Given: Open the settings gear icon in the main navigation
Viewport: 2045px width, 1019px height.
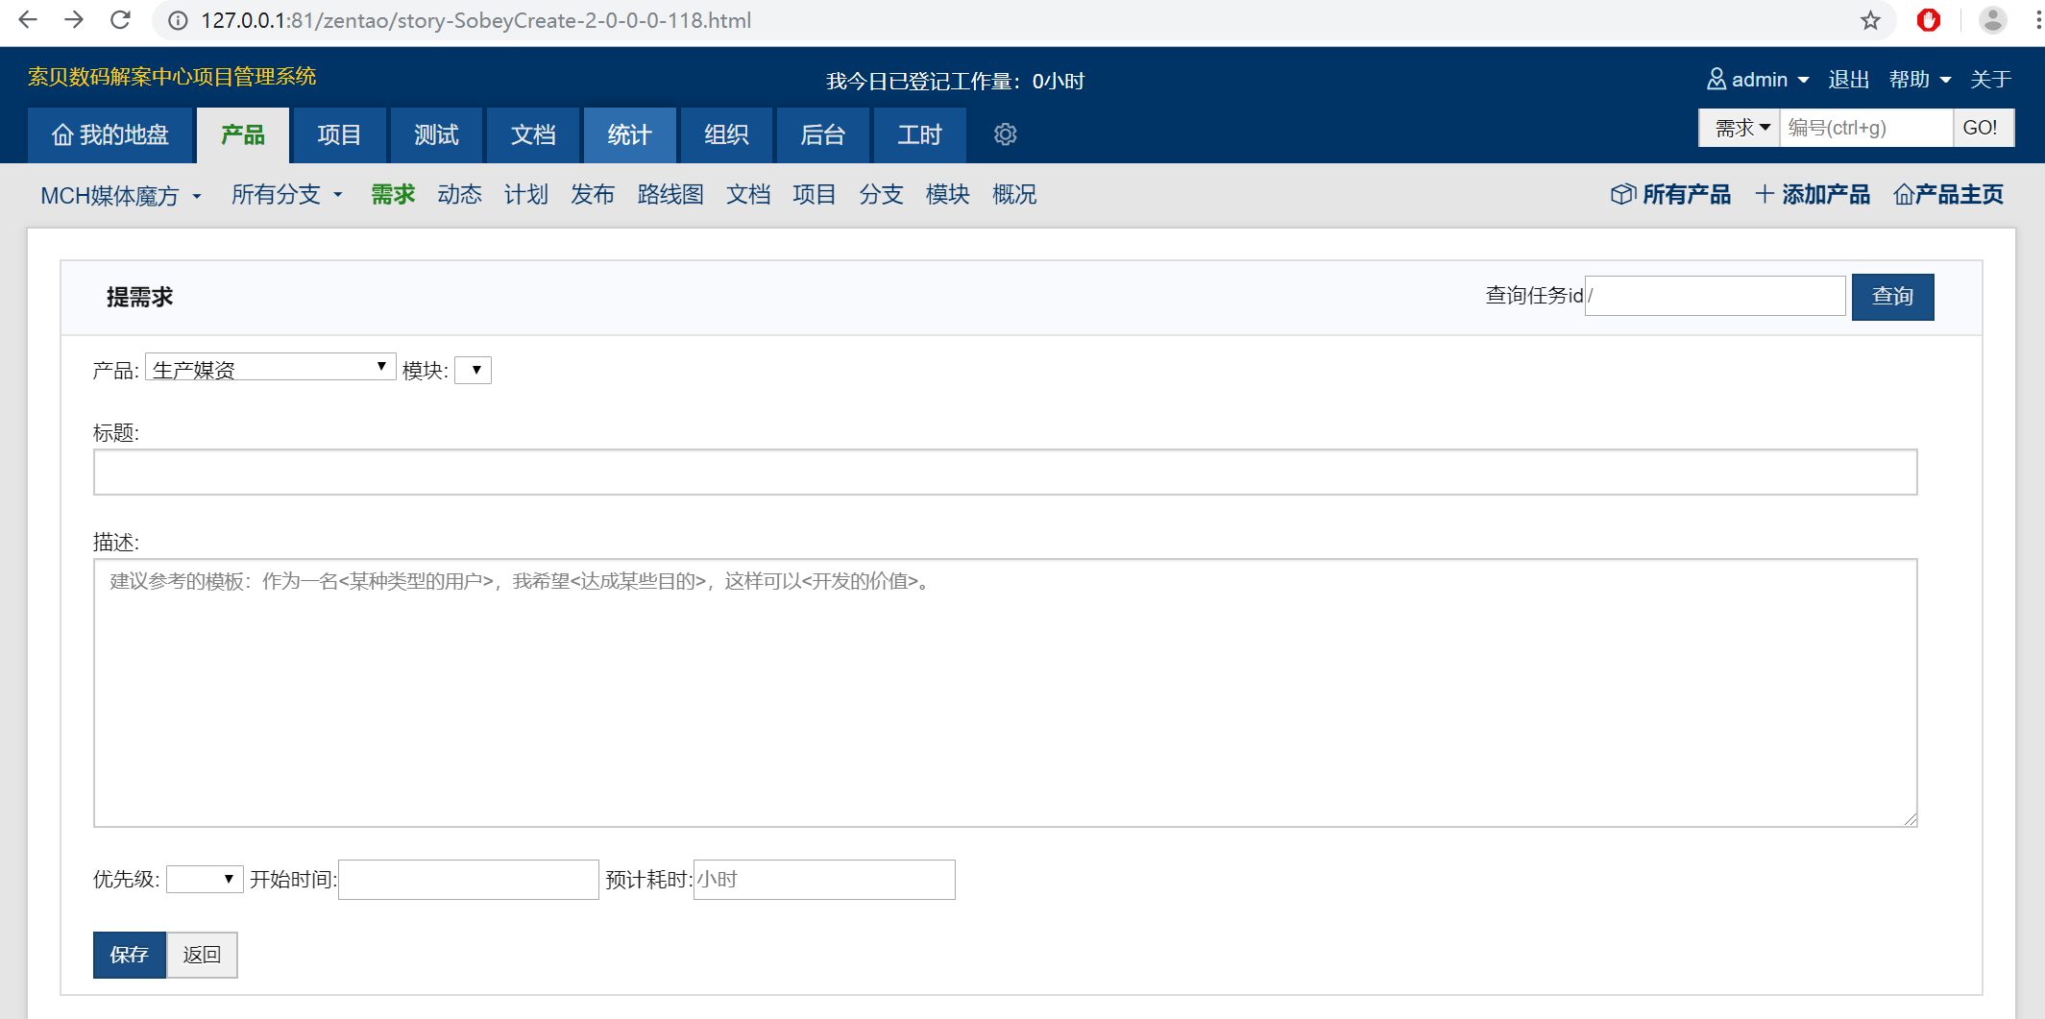Looking at the screenshot, I should (x=1005, y=134).
